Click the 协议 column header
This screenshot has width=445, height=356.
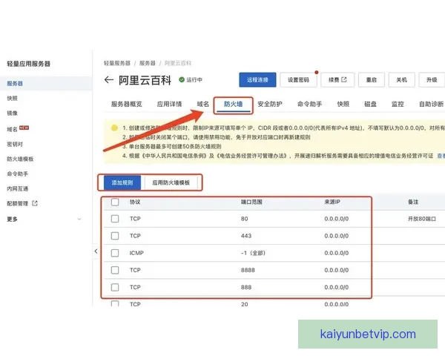point(135,202)
